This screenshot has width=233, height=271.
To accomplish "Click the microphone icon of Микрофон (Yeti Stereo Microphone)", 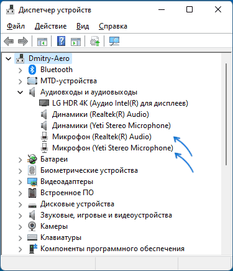I will [44, 148].
